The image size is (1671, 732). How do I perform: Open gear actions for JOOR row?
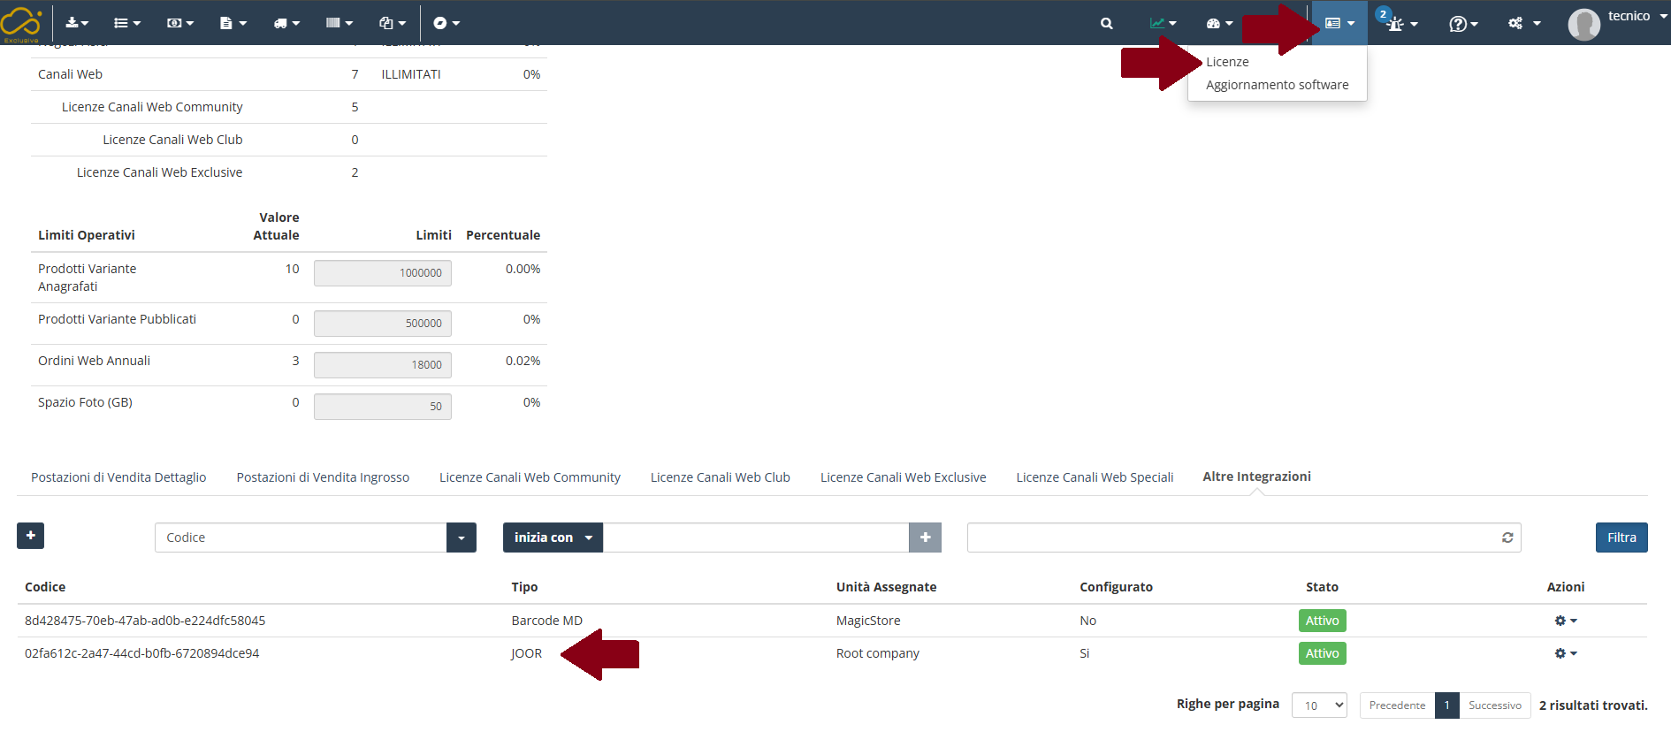click(x=1566, y=653)
